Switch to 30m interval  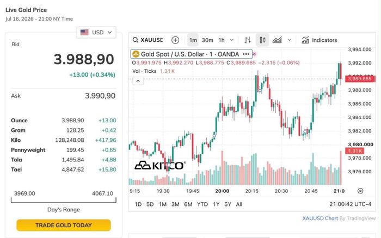click(x=207, y=40)
